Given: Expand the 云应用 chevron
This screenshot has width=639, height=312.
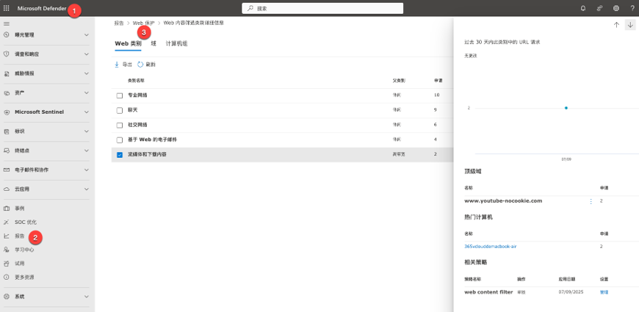Looking at the screenshot, I should coord(87,189).
